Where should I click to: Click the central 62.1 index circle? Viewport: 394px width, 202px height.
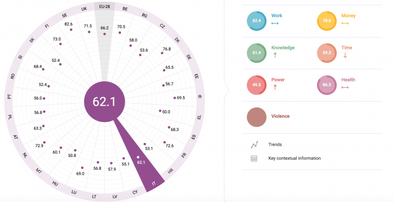(104, 102)
